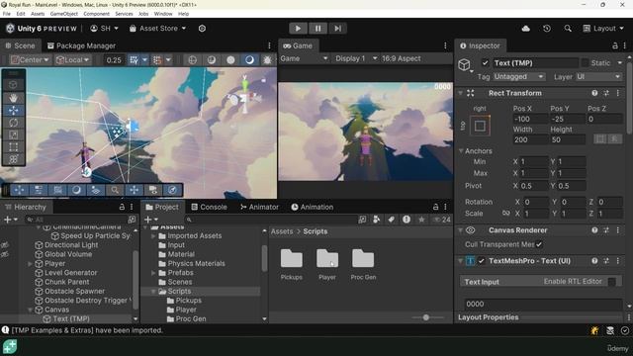Open the Undo History icon

[547, 29]
